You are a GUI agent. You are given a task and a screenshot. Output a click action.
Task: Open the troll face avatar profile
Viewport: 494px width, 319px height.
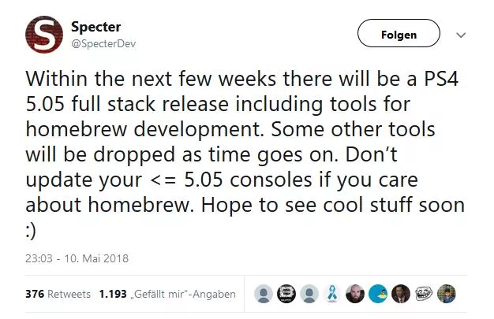tap(424, 294)
